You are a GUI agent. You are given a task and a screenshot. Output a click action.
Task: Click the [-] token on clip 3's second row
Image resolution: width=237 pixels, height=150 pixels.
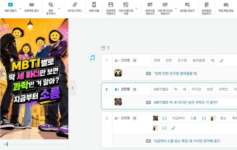click(x=164, y=128)
